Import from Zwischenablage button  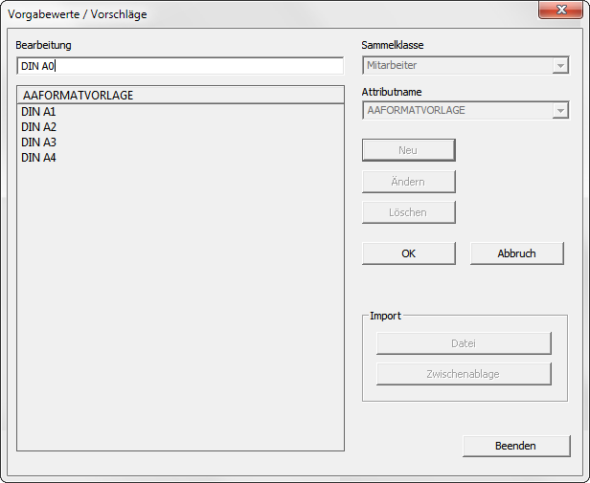tap(464, 374)
